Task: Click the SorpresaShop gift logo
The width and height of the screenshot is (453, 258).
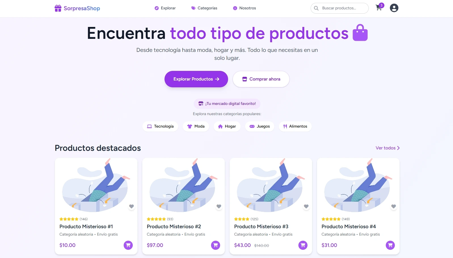Action: click(58, 8)
